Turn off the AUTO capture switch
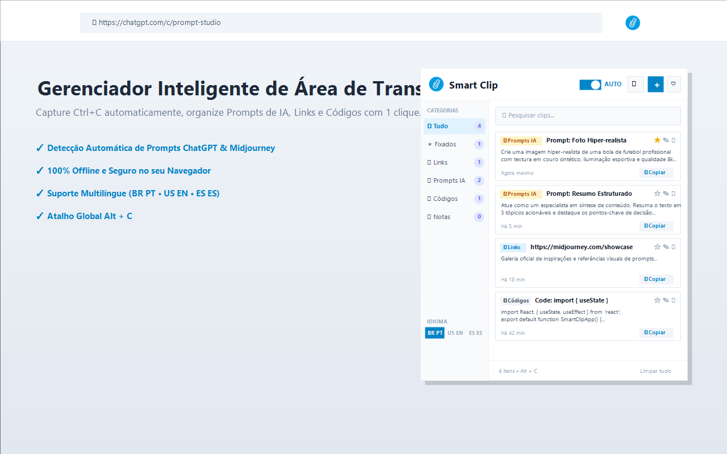The width and height of the screenshot is (727, 454). pyautogui.click(x=590, y=85)
